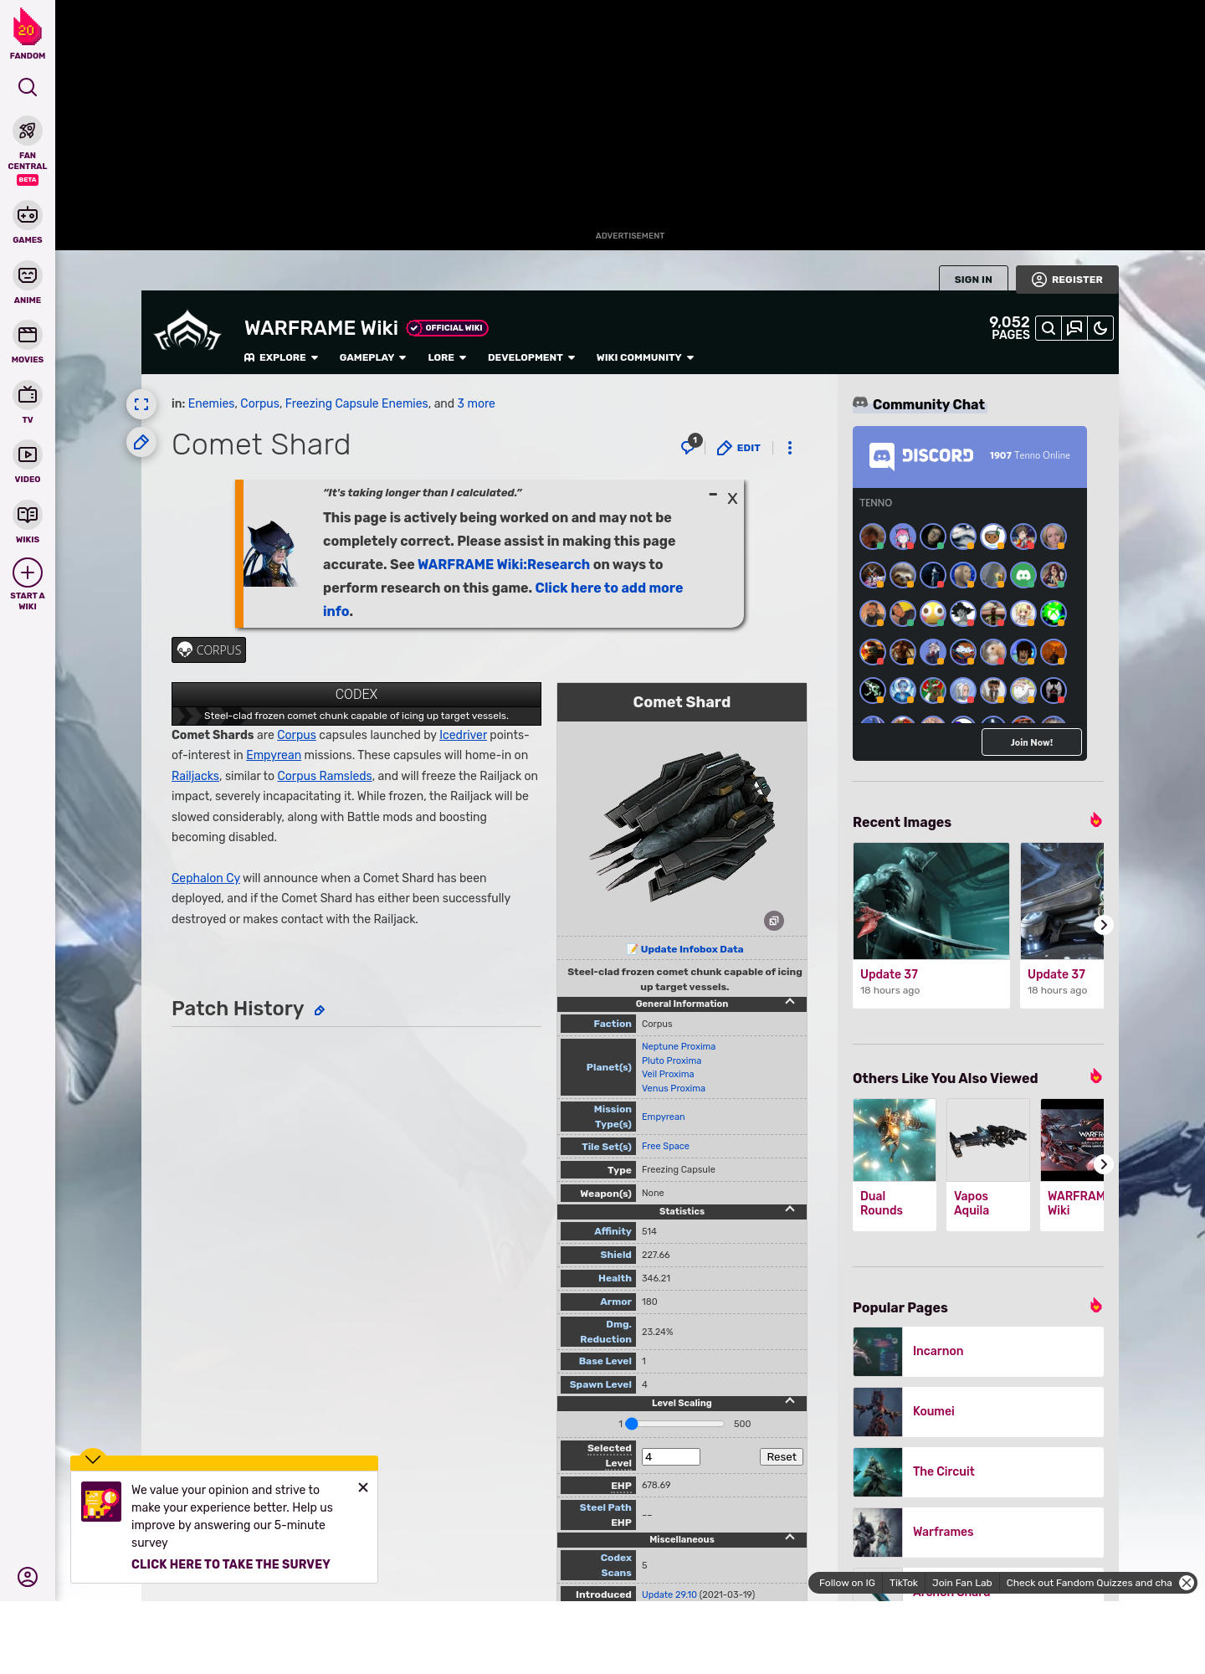Click the Selected Level input field

671,1457
